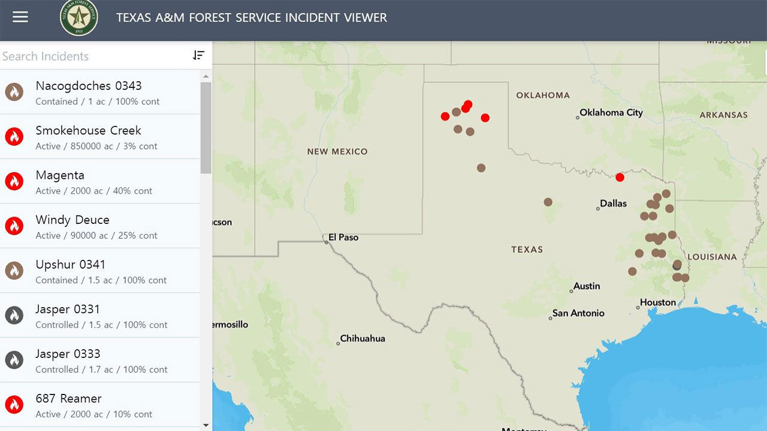Select the Smokehouse Creek incident title

point(88,130)
